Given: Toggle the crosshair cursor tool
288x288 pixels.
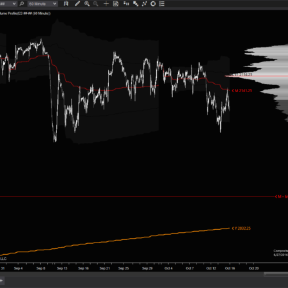Looking at the screenshot, I should 106,4.
